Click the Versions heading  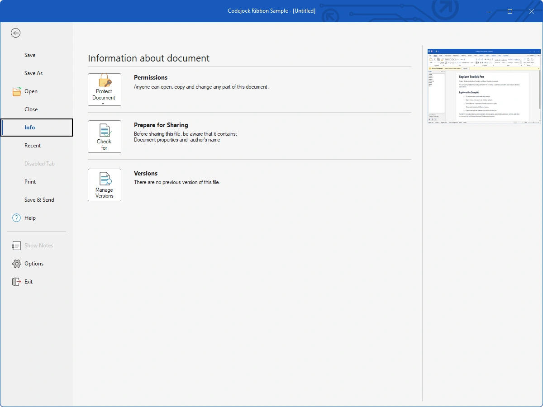pos(146,174)
